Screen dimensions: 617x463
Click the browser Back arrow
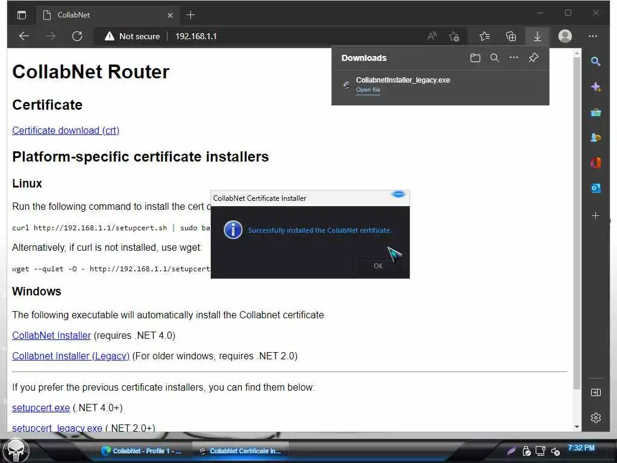pos(24,36)
